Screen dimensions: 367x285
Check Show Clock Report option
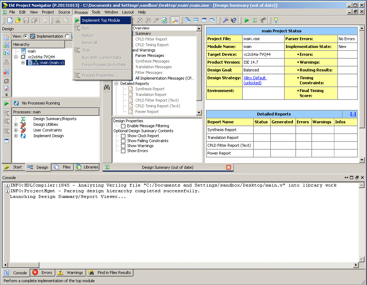[123, 136]
